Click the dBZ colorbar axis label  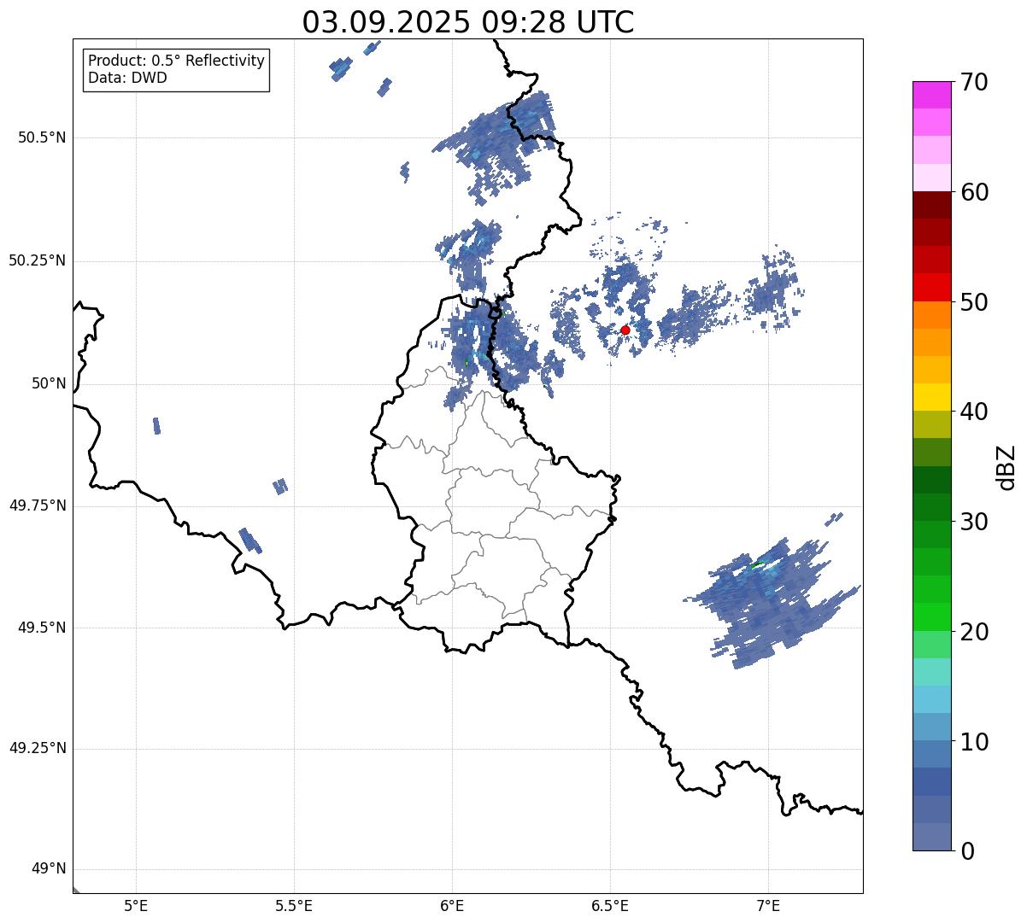pyautogui.click(x=1006, y=466)
